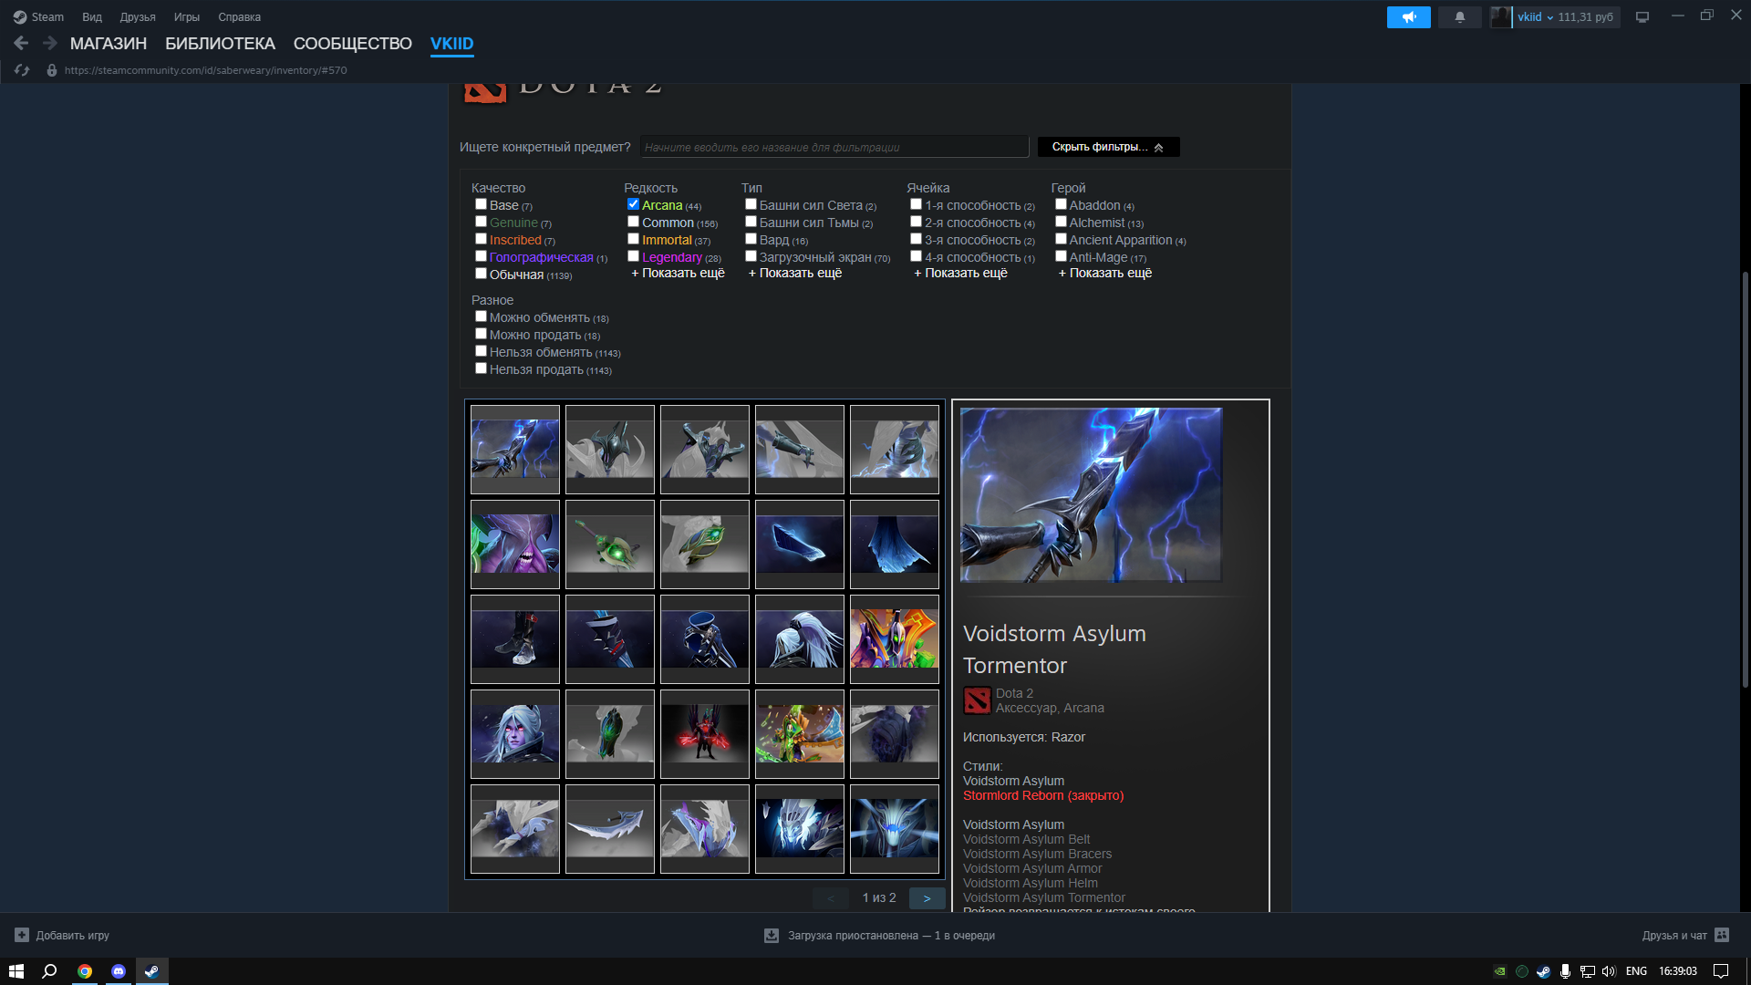Viewport: 1751px width, 985px height.
Task: Open the Вид menu
Action: 92,17
